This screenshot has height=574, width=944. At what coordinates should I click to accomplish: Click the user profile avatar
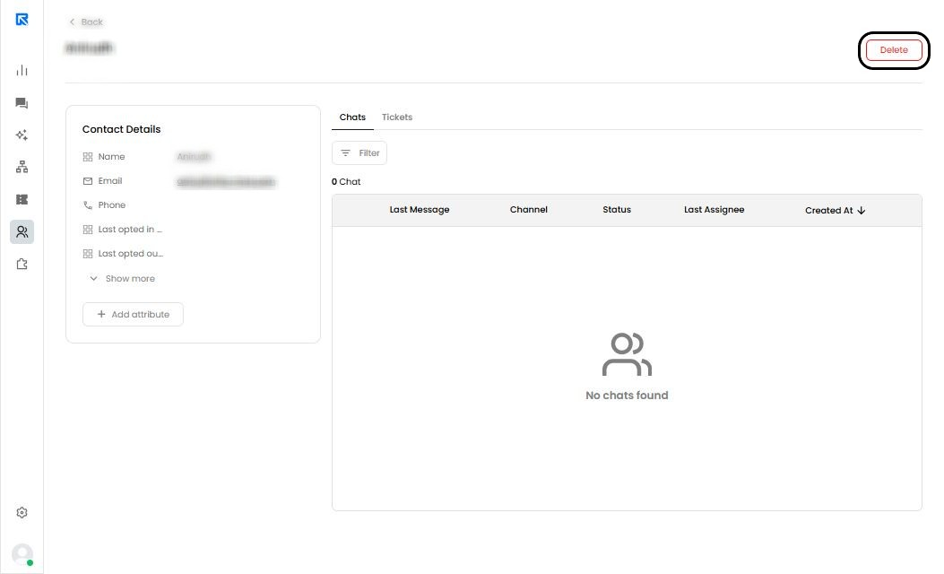coord(22,554)
